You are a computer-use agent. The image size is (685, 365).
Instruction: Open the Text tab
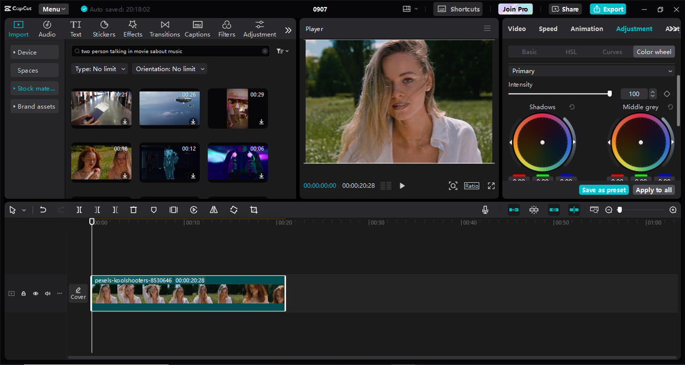coord(76,29)
